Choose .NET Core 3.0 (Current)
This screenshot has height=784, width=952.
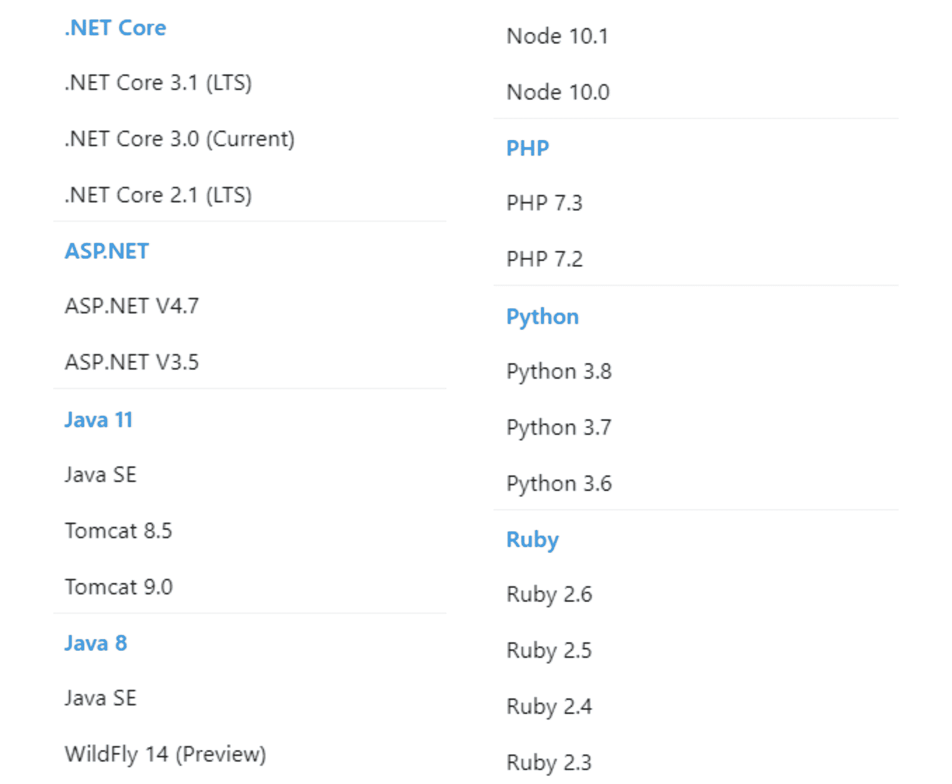point(179,138)
